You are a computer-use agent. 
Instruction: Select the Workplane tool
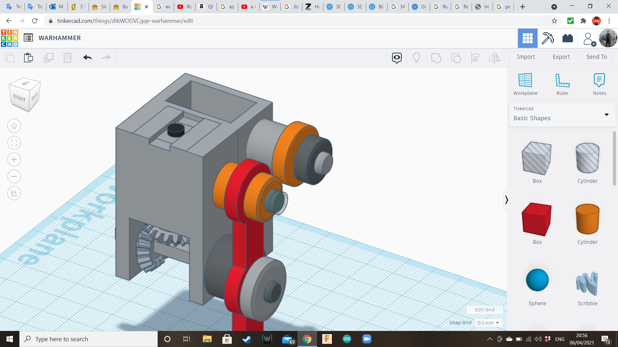(x=525, y=84)
